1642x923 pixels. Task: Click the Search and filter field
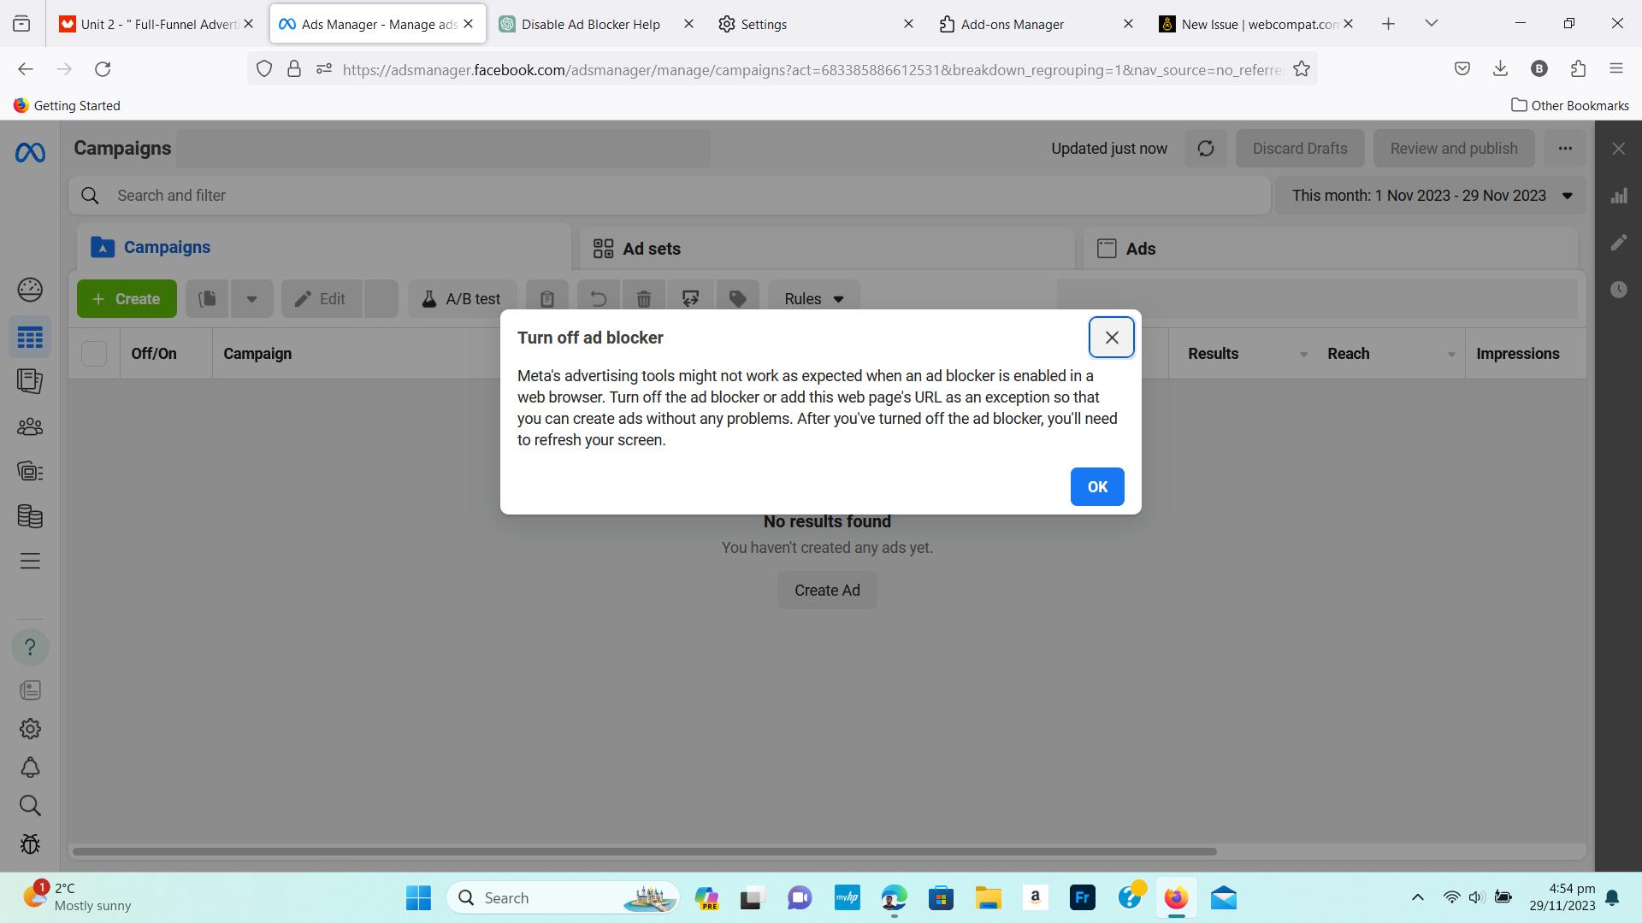point(670,196)
